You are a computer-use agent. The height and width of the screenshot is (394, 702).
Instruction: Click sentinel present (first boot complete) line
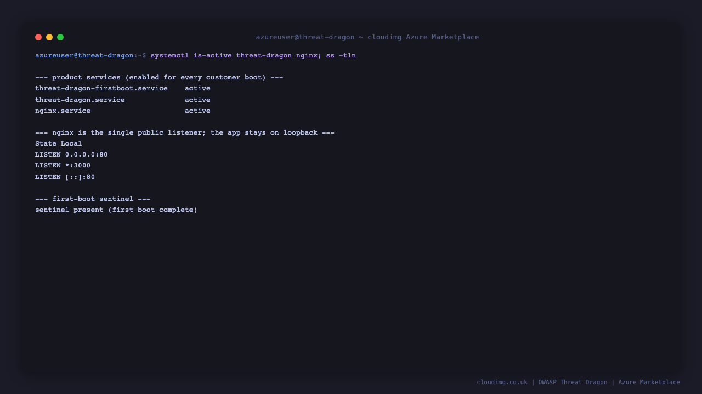(x=116, y=210)
